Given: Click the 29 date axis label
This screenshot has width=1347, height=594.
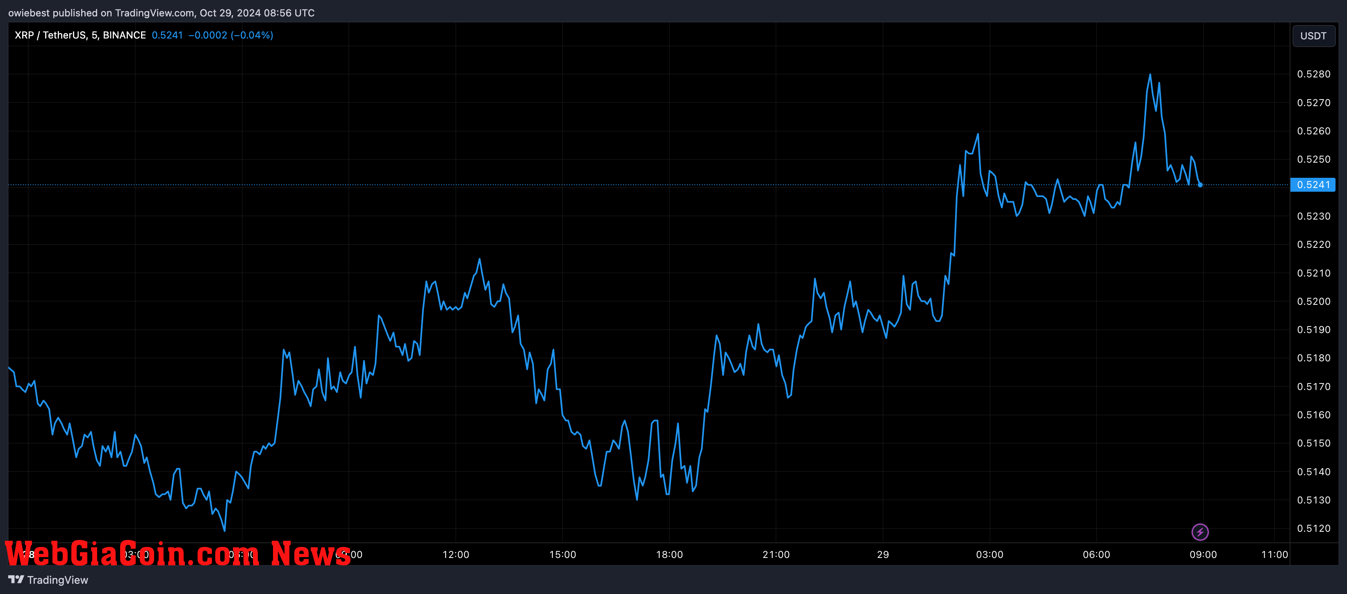Looking at the screenshot, I should 883,554.
